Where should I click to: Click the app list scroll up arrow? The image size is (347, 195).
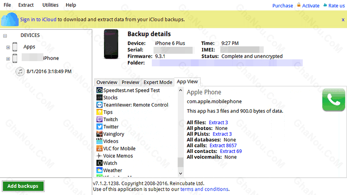pyautogui.click(x=180, y=90)
